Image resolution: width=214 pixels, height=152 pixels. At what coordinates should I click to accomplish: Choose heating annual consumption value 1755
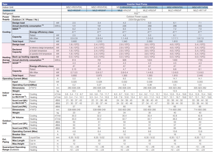click(200, 60)
